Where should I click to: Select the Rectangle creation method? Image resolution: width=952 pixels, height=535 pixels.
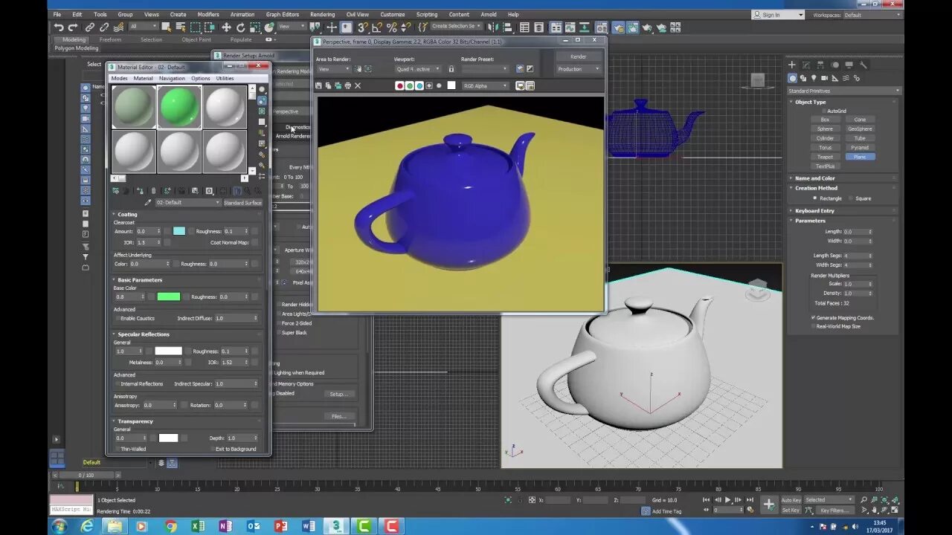[x=815, y=198]
